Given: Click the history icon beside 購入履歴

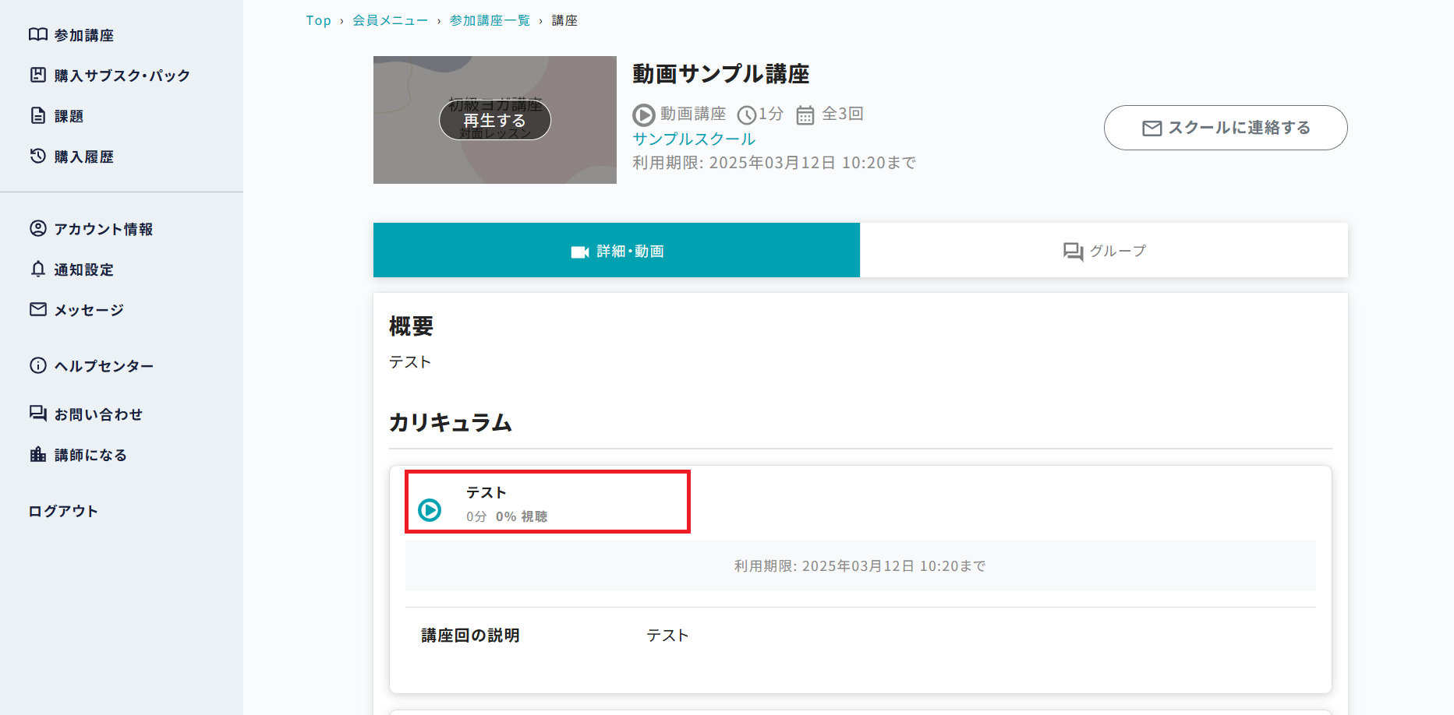Looking at the screenshot, I should (x=38, y=156).
